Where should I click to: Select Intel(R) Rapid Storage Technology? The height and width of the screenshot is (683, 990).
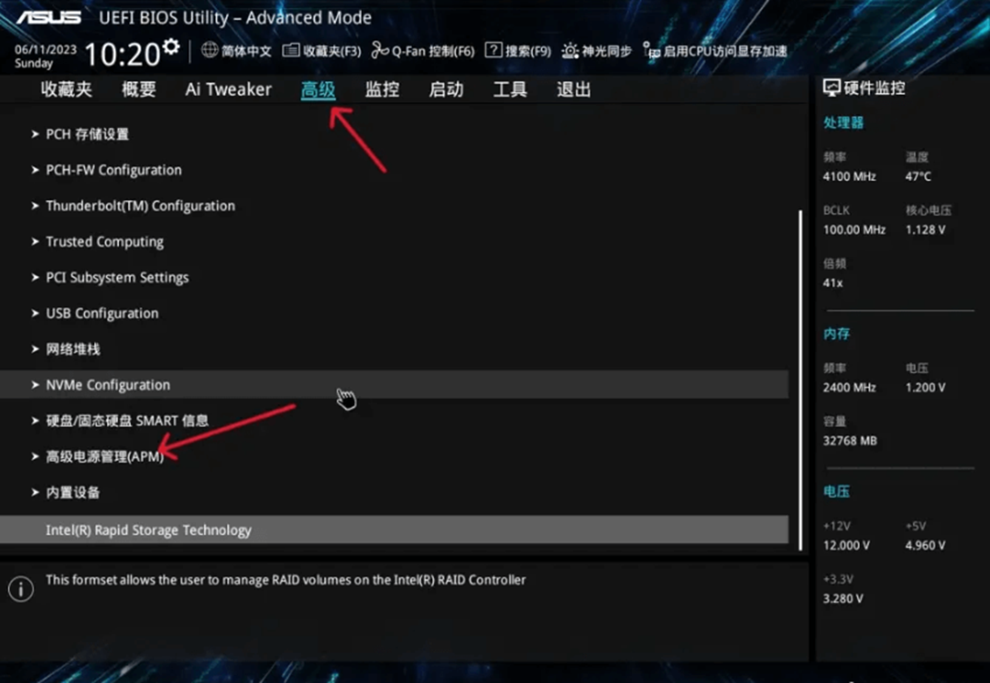(149, 530)
